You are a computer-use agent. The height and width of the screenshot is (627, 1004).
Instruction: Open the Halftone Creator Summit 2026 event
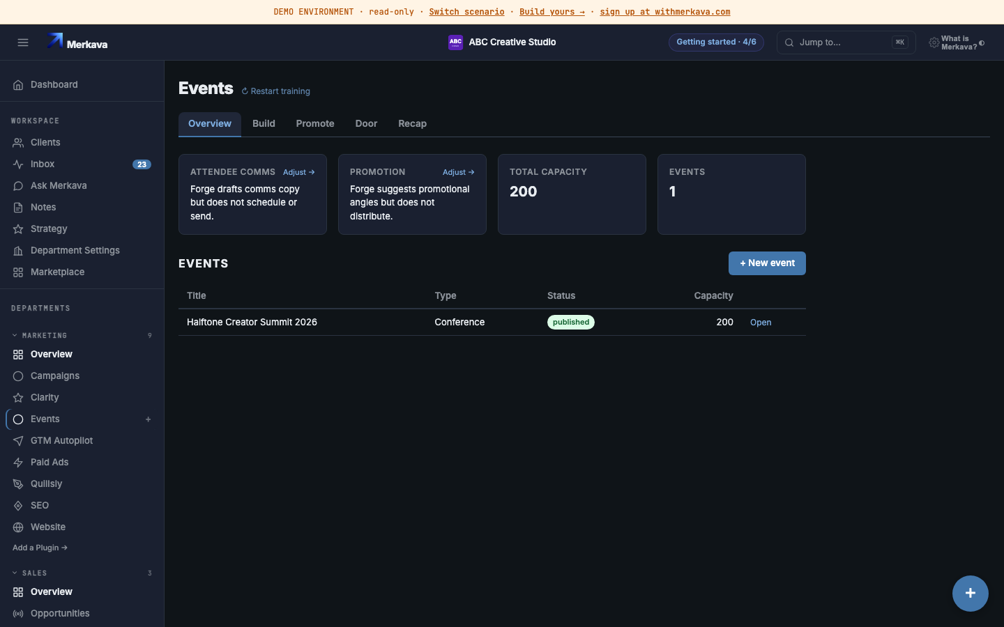coord(761,323)
